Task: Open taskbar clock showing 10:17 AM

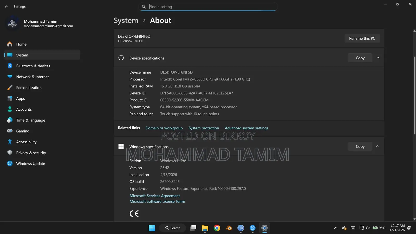Action: click(x=397, y=228)
